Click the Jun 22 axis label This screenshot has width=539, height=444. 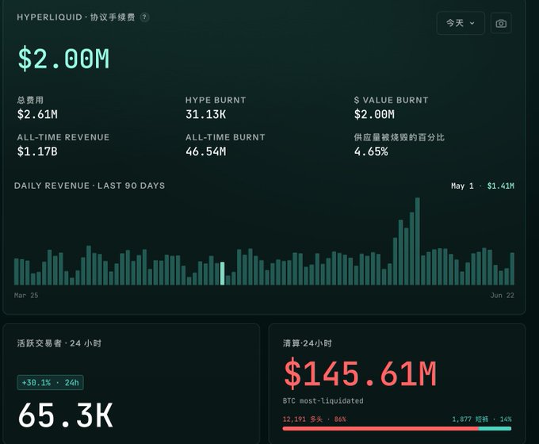pos(503,296)
